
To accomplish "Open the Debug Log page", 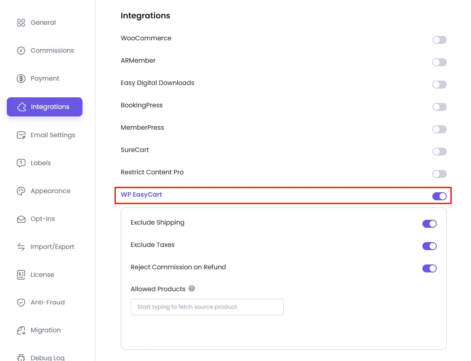I will (47, 356).
